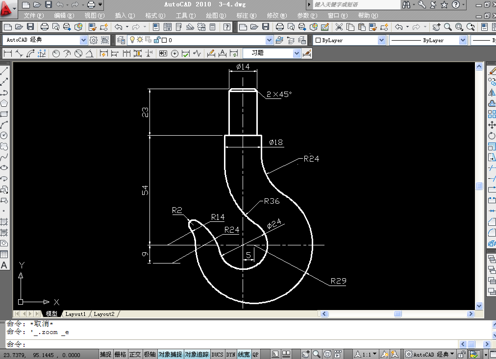The image size is (496, 359).
Task: Open status bar AutoCAD 经典 workspace switcher
Action: point(430,355)
